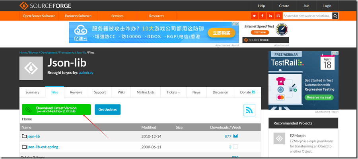Screen dimensions: 358x159
Task: Click Browse breadcrumb link
Action: [34, 52]
